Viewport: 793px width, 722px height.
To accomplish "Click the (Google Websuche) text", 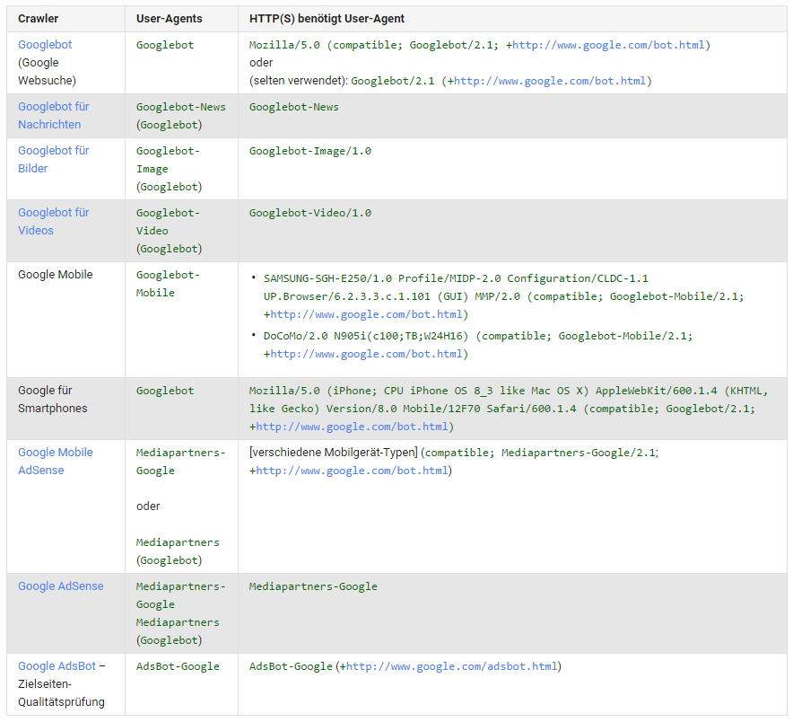I will coord(47,71).
